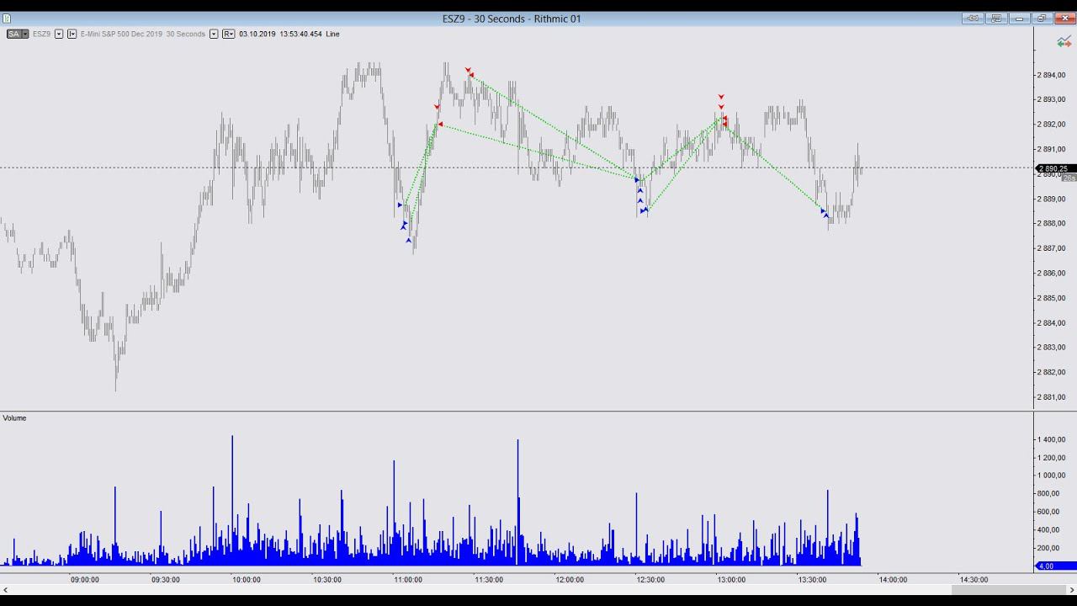Restore down the ESZ9 chart window
This screenshot has height=606, width=1077.
point(1042,19)
